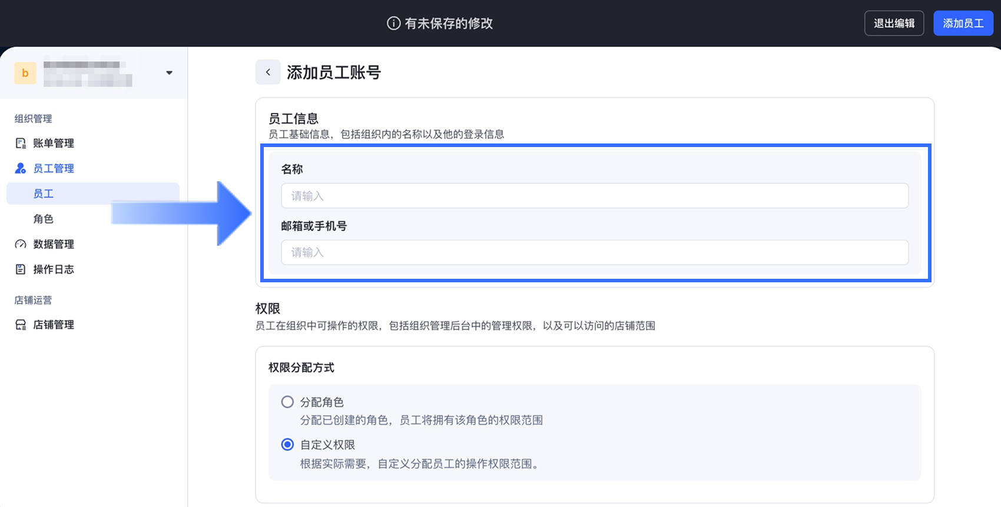1001x507 pixels.
Task: Click the 员工管理 person icon
Action: tap(21, 168)
